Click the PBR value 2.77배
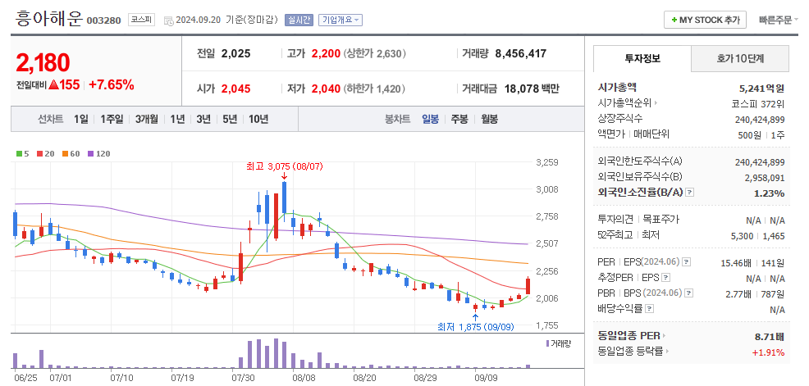Viewport: 809px width, 386px height. tap(738, 293)
